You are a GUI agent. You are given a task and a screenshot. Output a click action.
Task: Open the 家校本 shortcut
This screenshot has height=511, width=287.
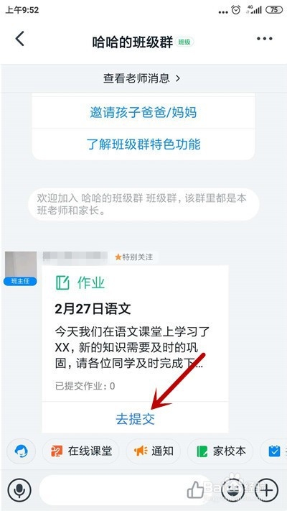[x=221, y=451]
